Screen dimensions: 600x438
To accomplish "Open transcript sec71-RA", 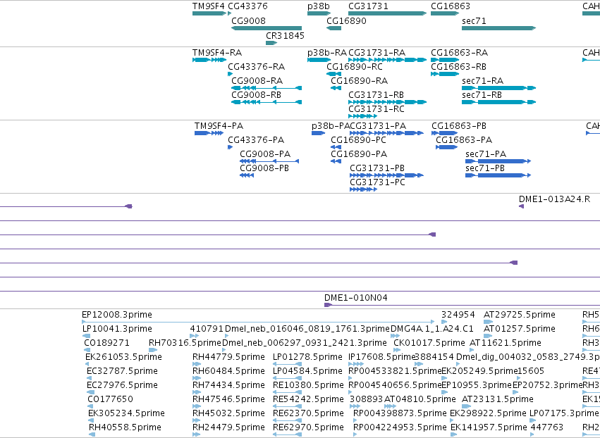I will 482,81.
